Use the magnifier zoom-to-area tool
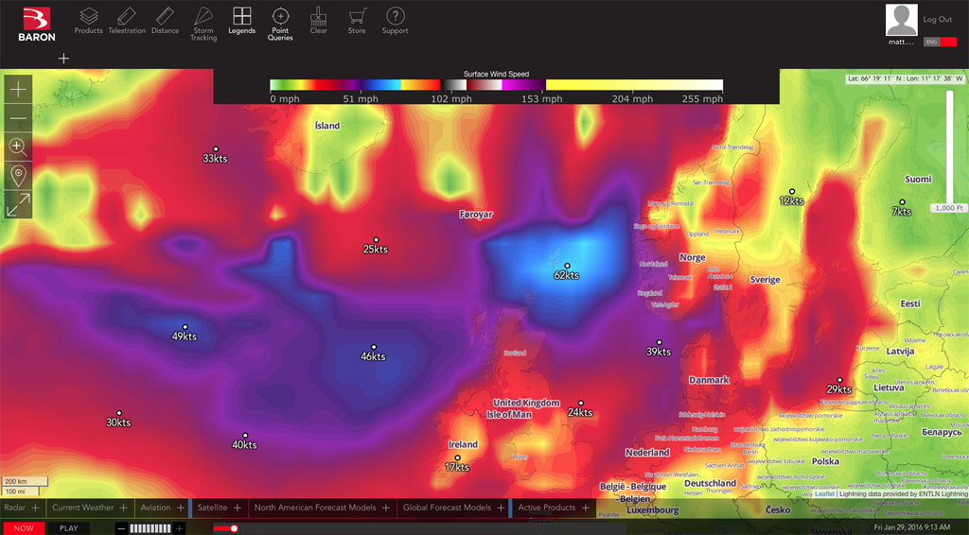The width and height of the screenshot is (969, 535). pos(18,147)
